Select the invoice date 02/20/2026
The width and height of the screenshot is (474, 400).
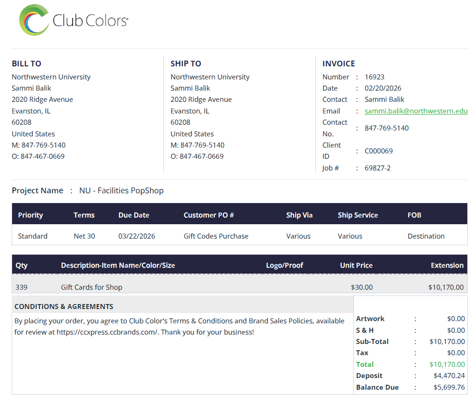383,88
